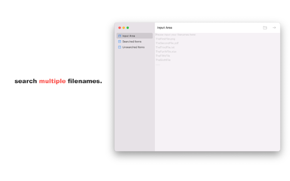Click the 'Please input your filenames here' line
The height and width of the screenshot is (181, 290).
click(x=175, y=35)
